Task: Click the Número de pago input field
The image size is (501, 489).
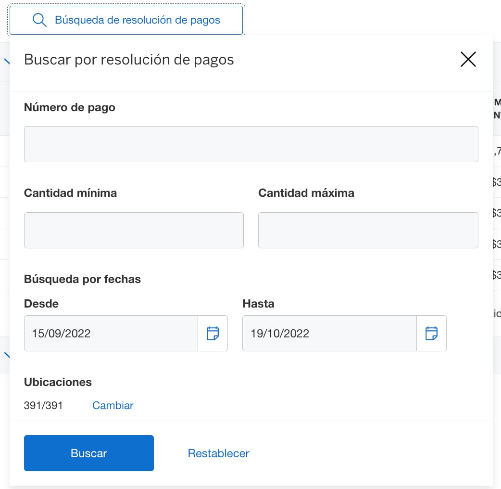Action: tap(251, 144)
